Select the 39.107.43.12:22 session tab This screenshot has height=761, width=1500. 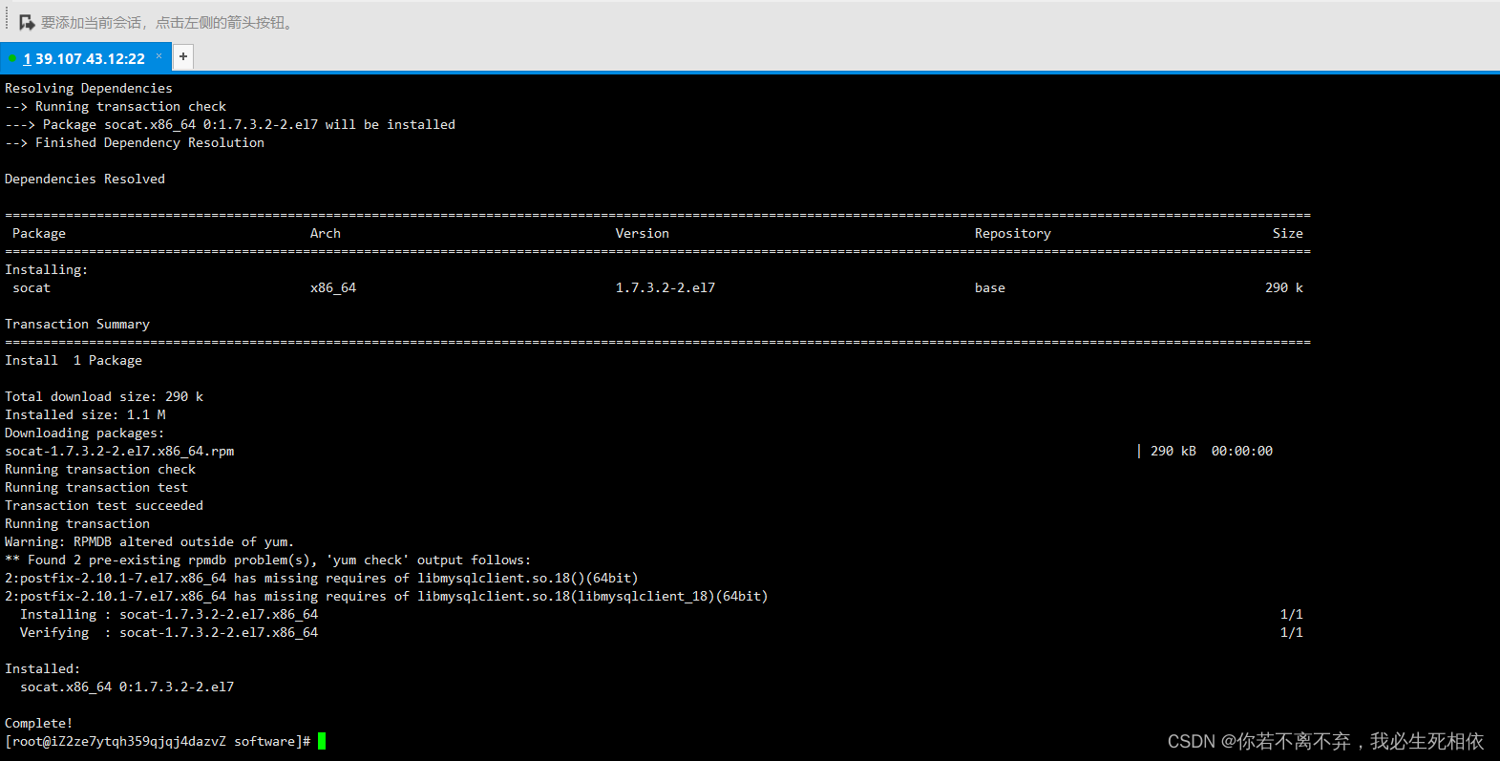click(x=84, y=58)
